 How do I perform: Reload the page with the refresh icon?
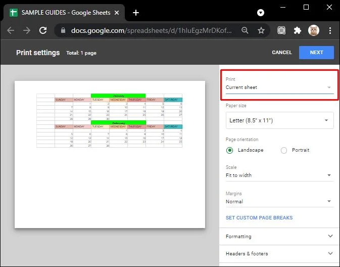[x=43, y=30]
